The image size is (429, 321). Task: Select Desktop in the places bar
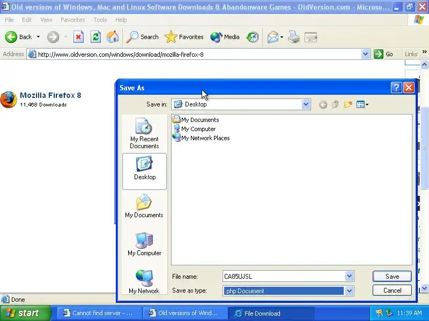144,171
